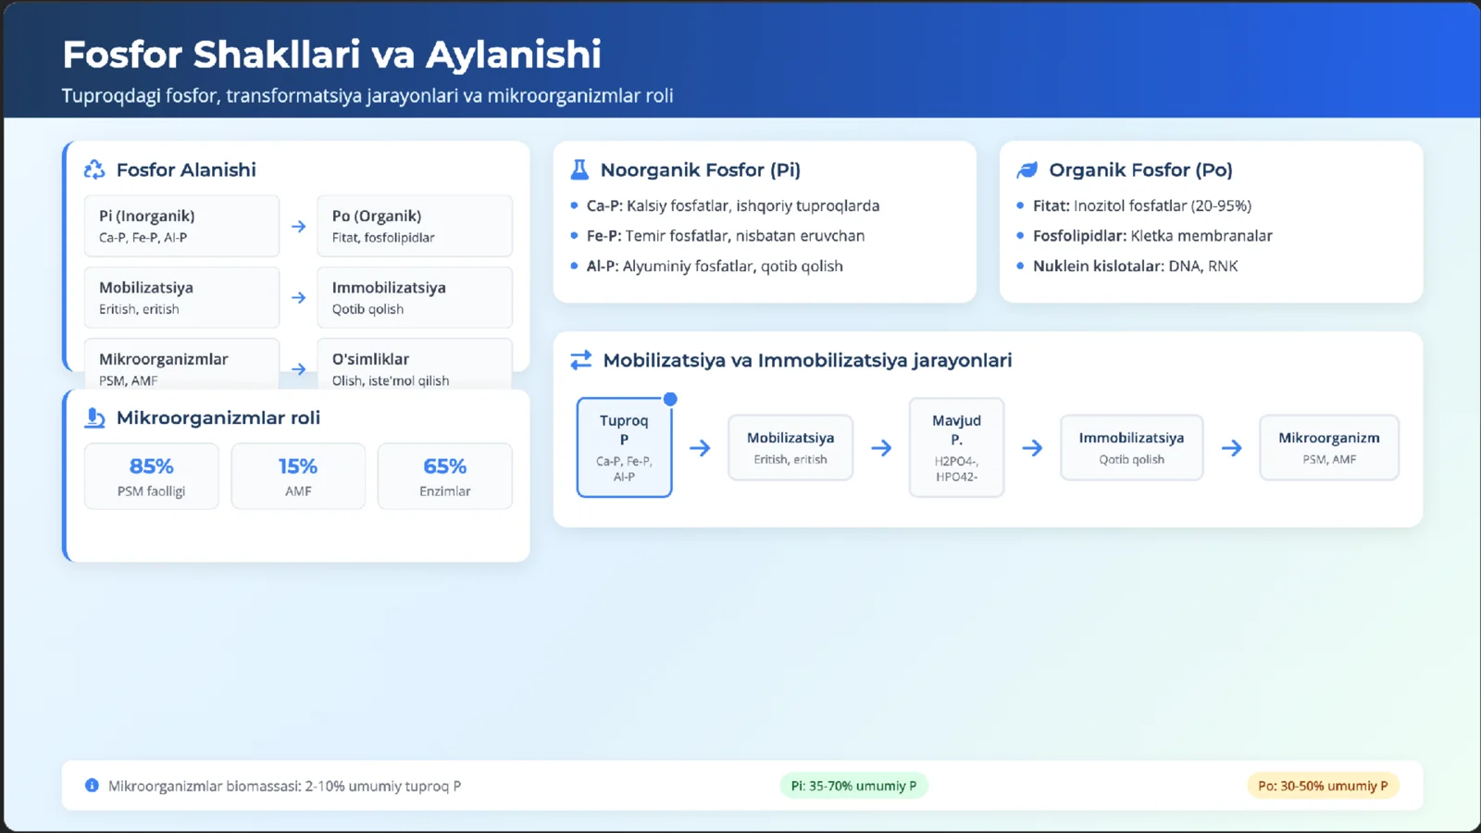Click the exchange arrows icon beside Mobilizatsiya heading
The image size is (1481, 833).
pyautogui.click(x=580, y=360)
